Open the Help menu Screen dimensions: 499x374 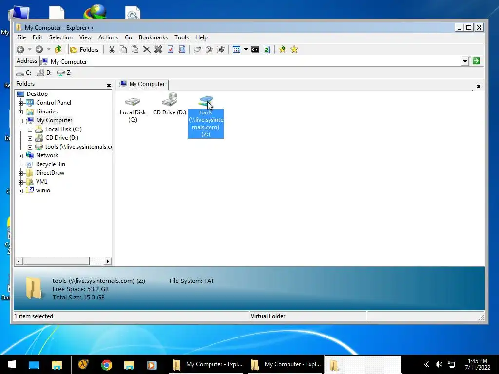coord(201,37)
